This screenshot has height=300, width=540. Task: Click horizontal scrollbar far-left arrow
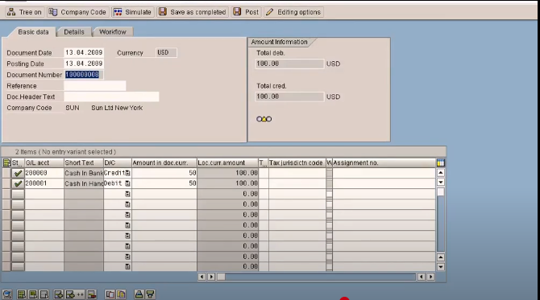tap(201, 277)
